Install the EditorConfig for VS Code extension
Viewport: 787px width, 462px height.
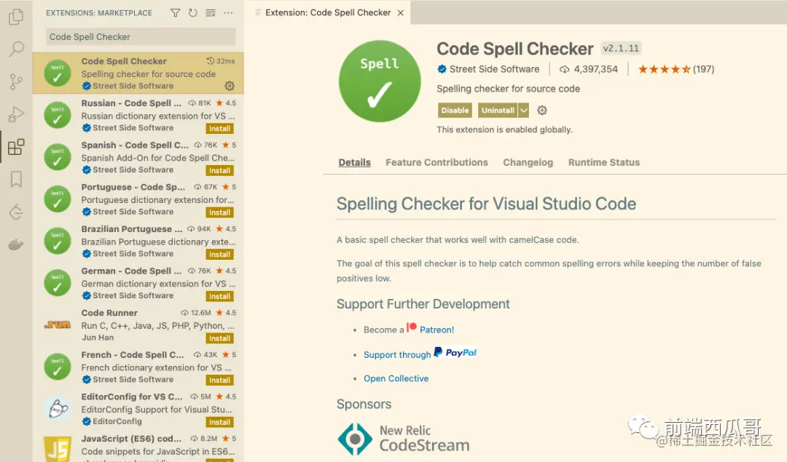[x=219, y=423]
